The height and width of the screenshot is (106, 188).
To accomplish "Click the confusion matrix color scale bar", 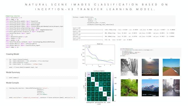I will [113, 87].
